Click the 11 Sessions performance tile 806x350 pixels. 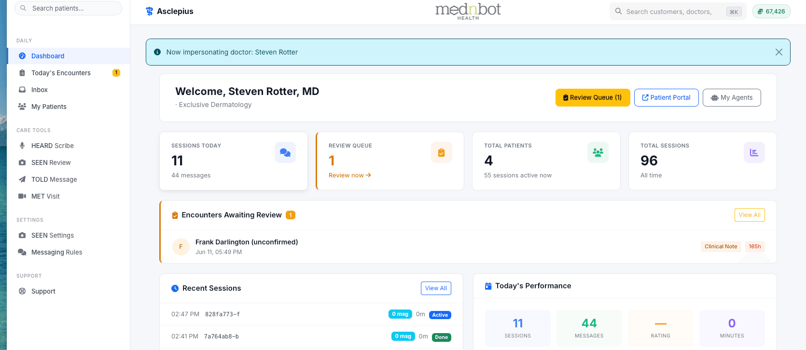(518, 328)
